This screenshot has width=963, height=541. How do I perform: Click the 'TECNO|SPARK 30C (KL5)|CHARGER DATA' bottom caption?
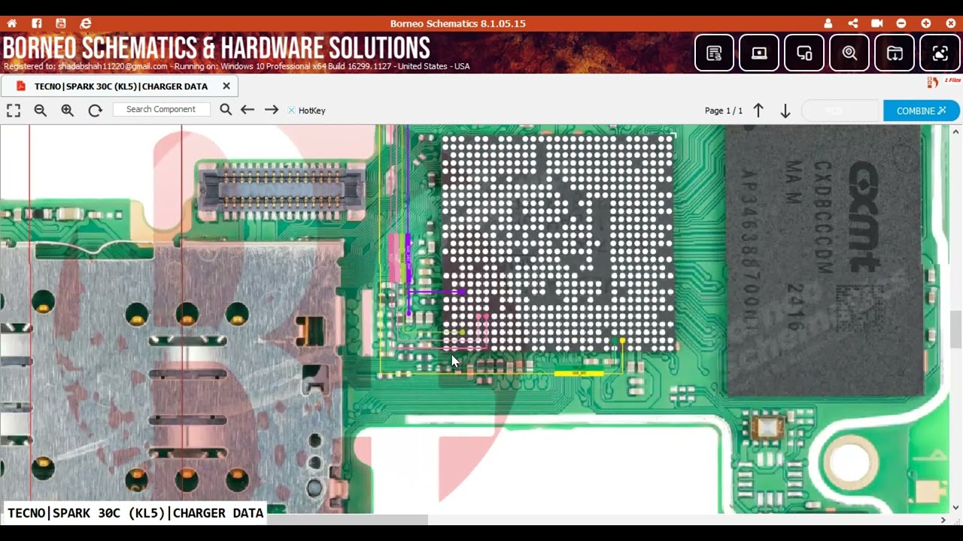[135, 513]
